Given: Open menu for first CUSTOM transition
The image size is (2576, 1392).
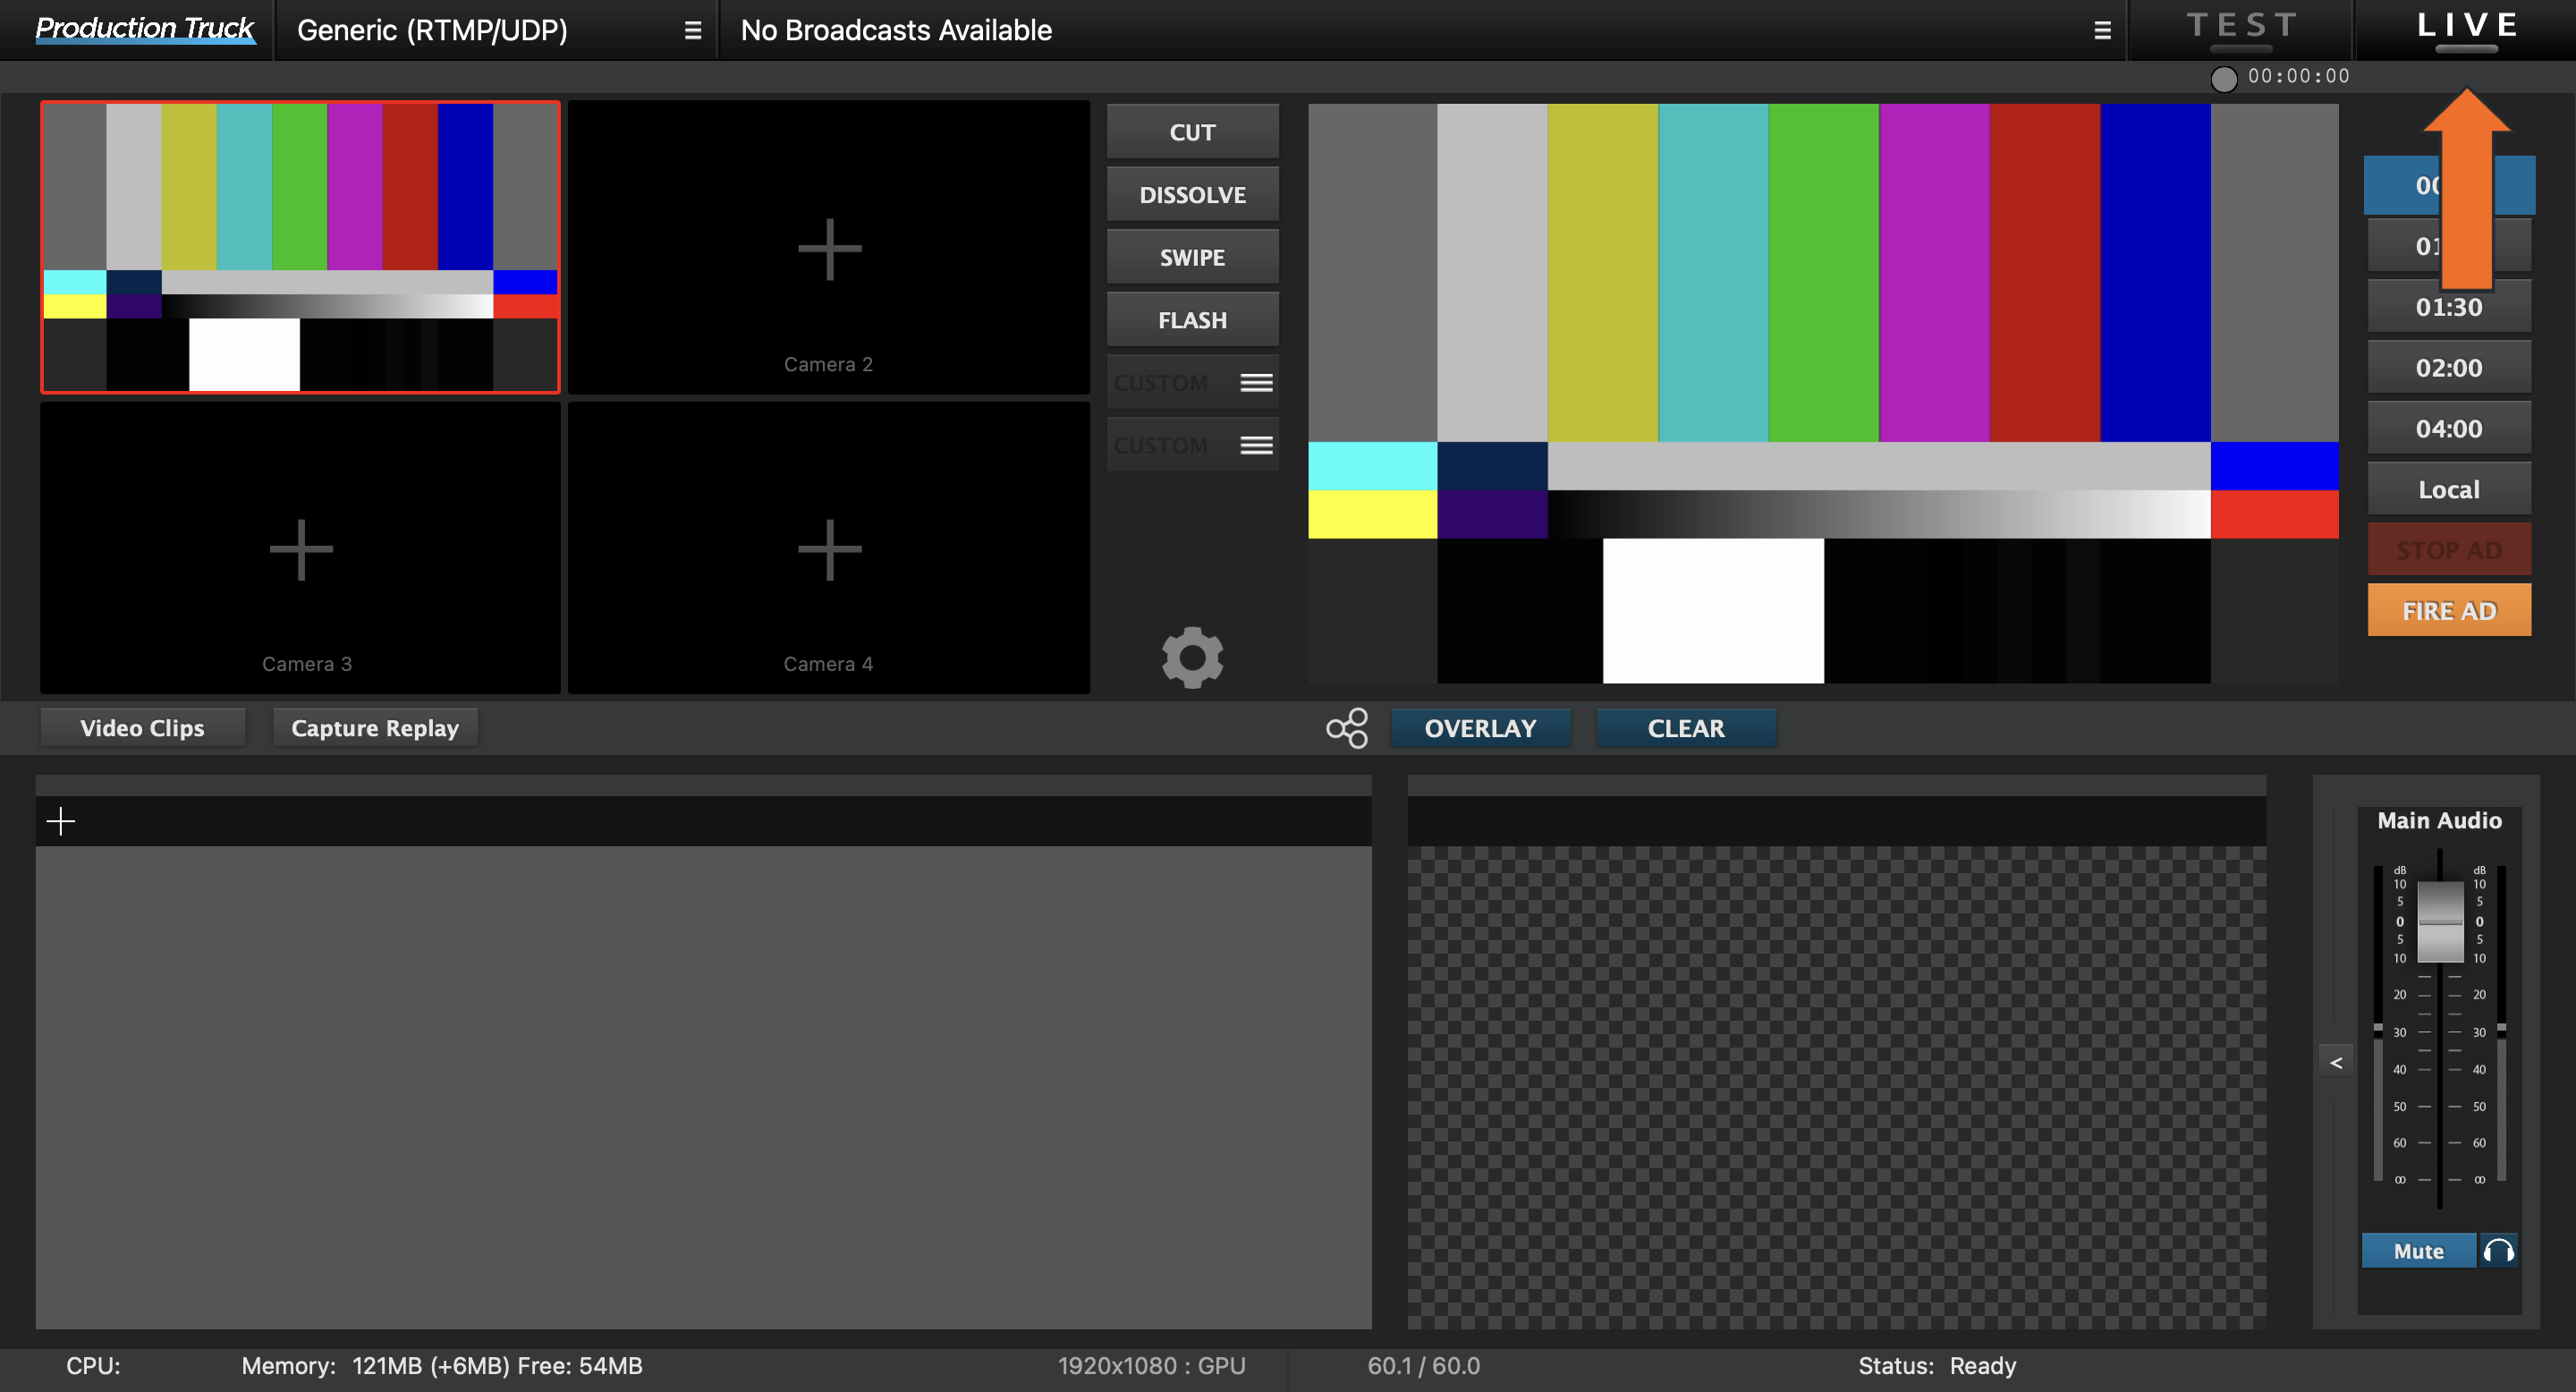Looking at the screenshot, I should [1256, 383].
